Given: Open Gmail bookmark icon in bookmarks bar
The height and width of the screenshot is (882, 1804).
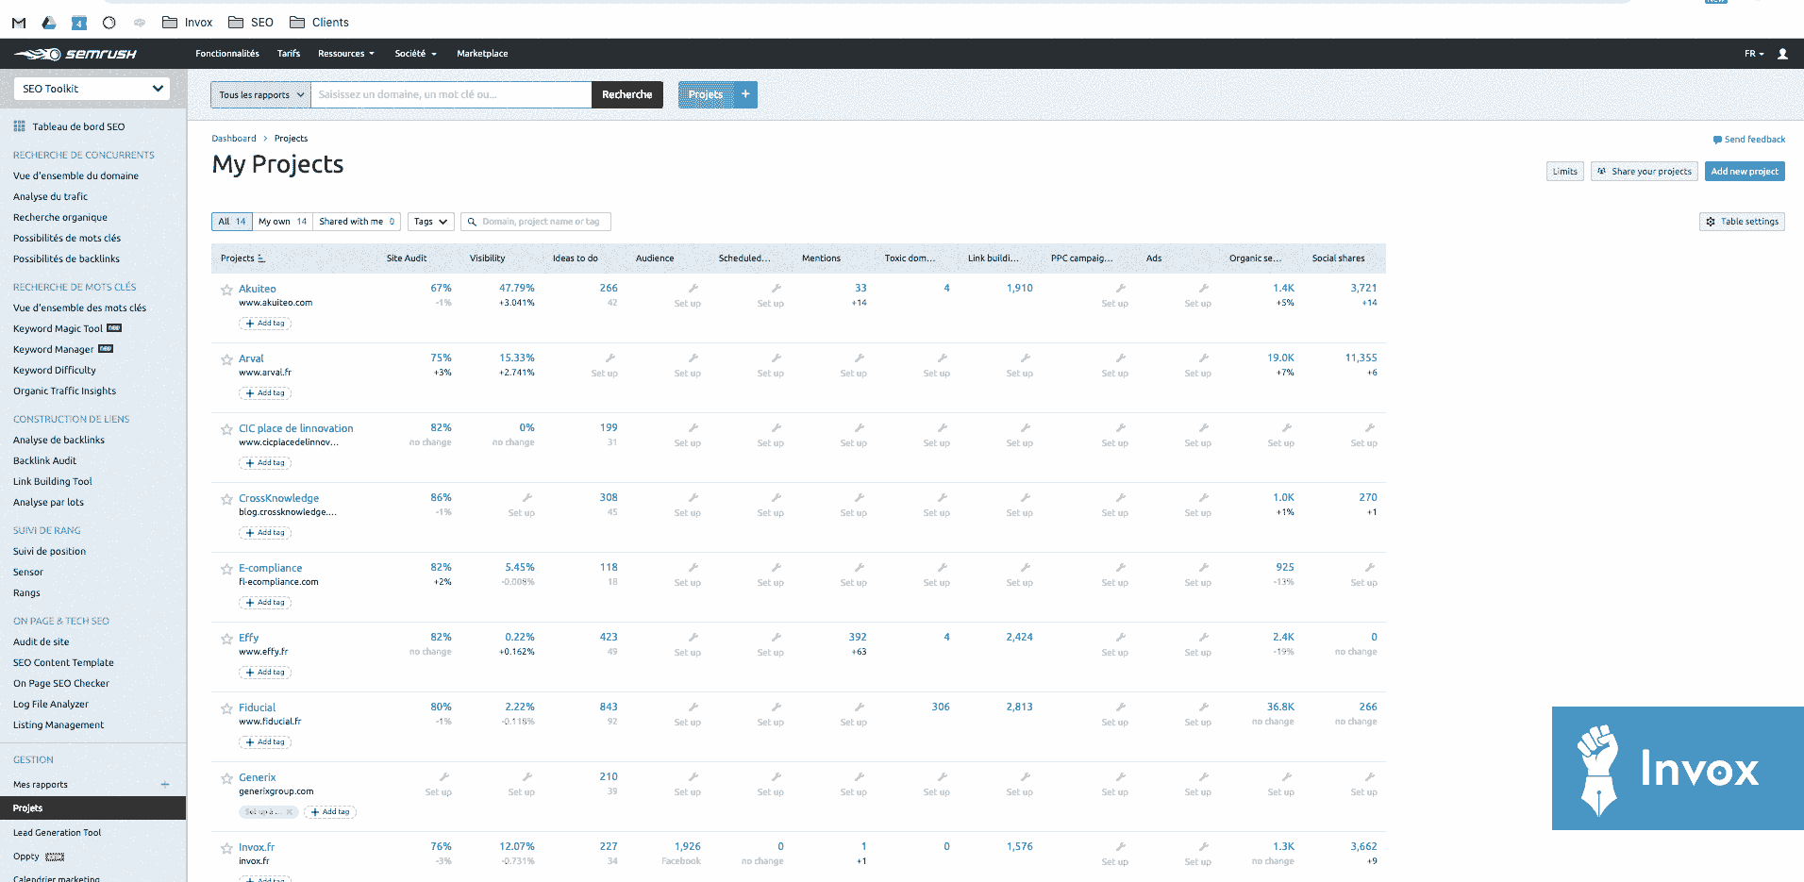Looking at the screenshot, I should 19,23.
